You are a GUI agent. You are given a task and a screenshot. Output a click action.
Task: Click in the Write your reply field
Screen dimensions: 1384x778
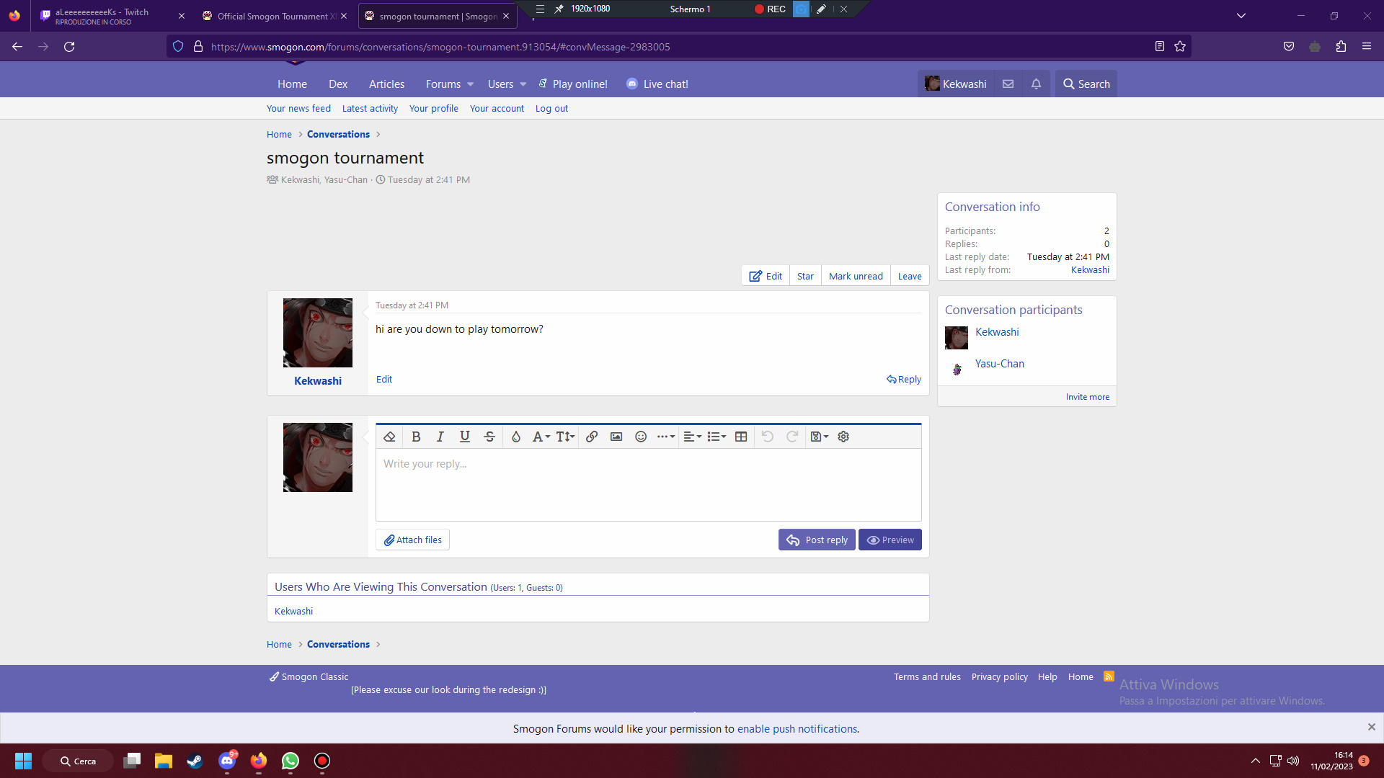coord(648,484)
